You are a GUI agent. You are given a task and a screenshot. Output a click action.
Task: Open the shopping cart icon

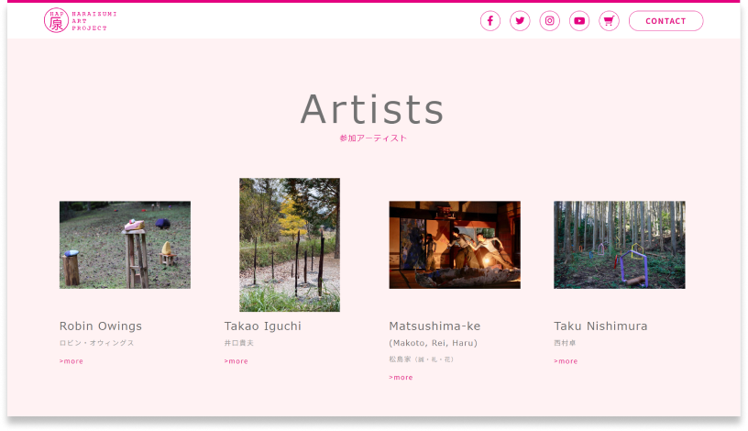pos(609,21)
